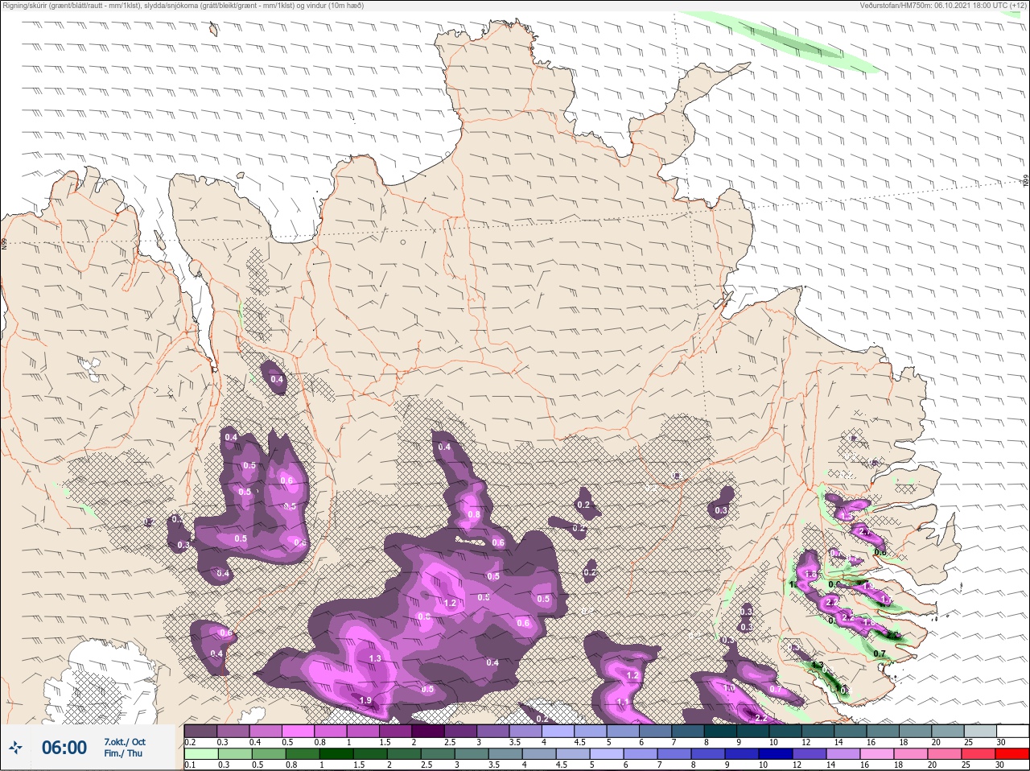Screen dimensions: 1030x771
Task: Click the date text '7.okt./ Oct'
Action: 125,742
